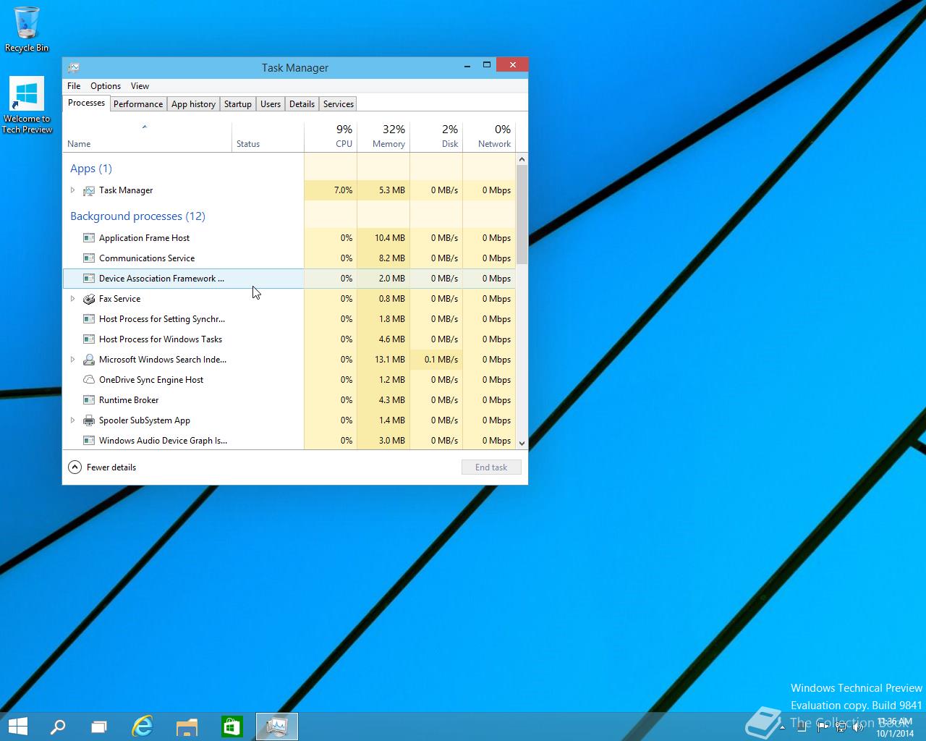Click the Task Manager process row icon
This screenshot has width=926, height=741.
(x=89, y=190)
